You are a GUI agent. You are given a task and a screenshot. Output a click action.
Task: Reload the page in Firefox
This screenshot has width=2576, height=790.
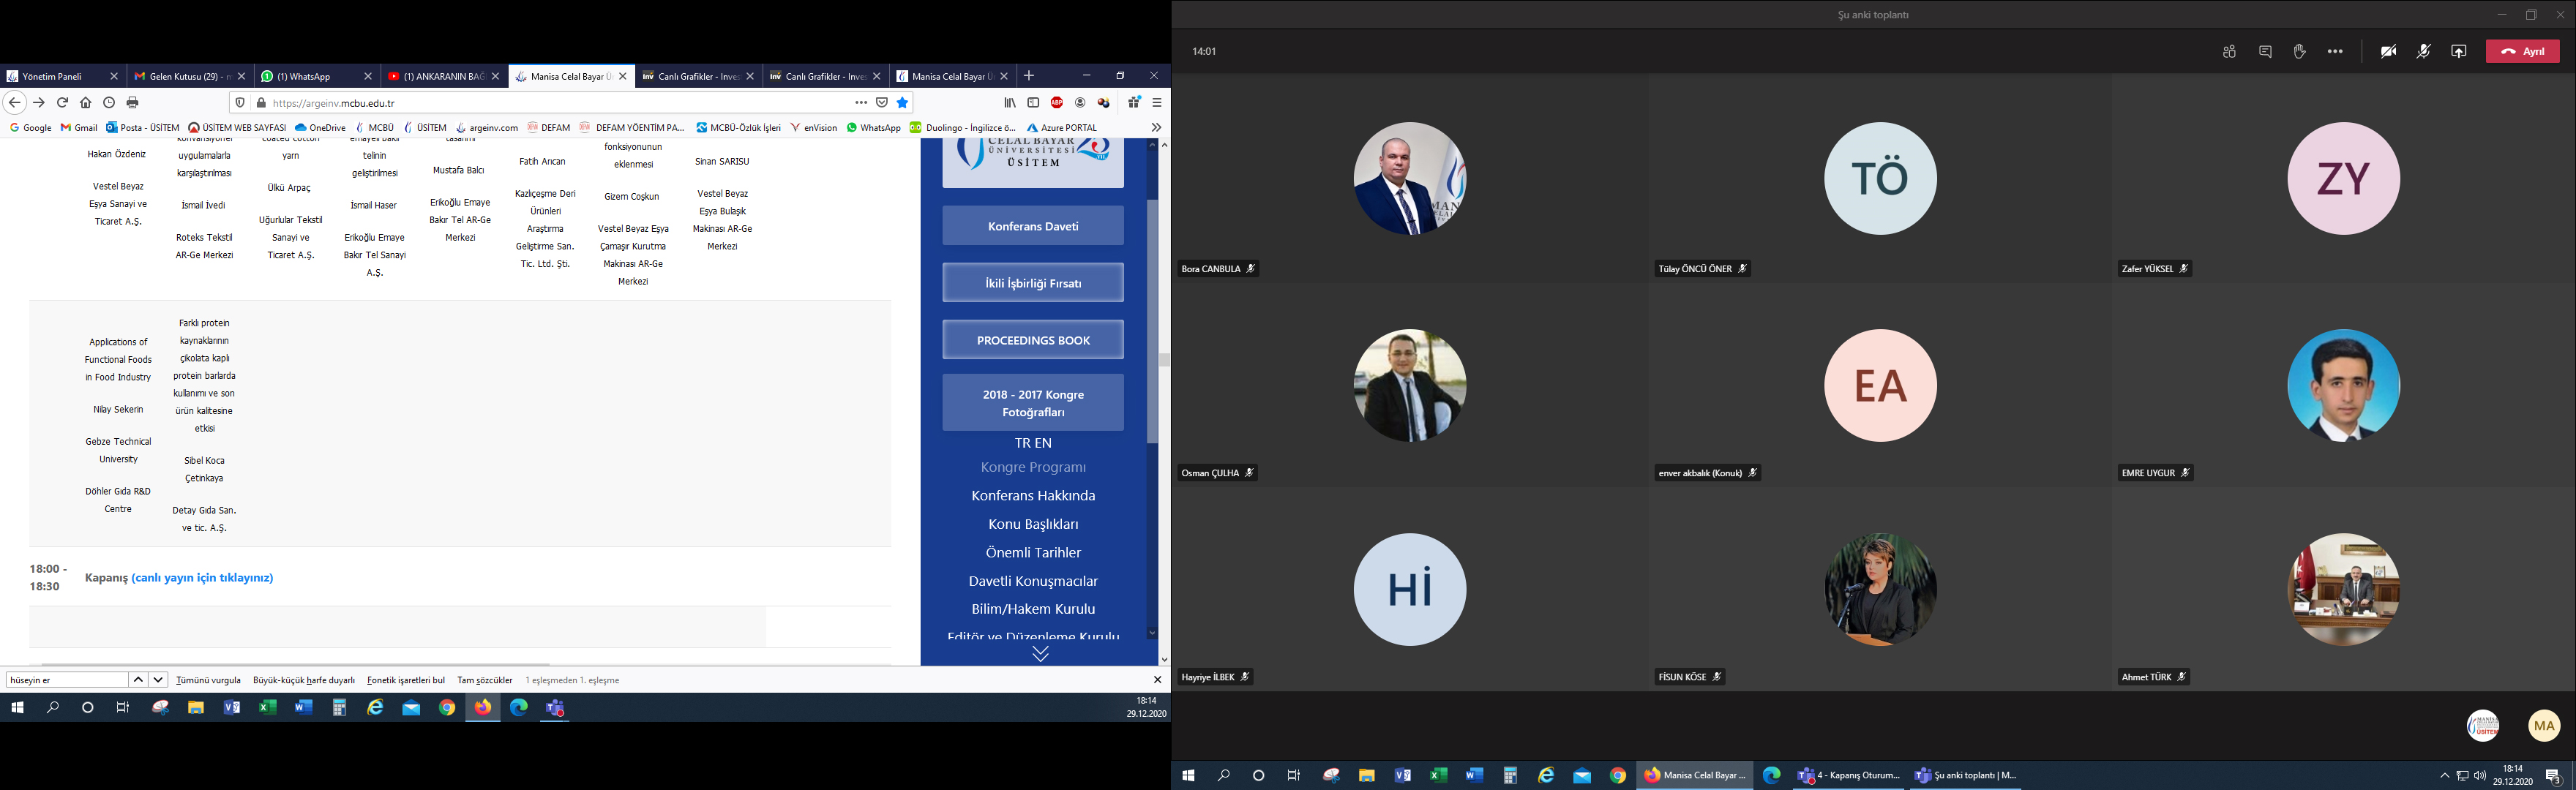tap(62, 102)
